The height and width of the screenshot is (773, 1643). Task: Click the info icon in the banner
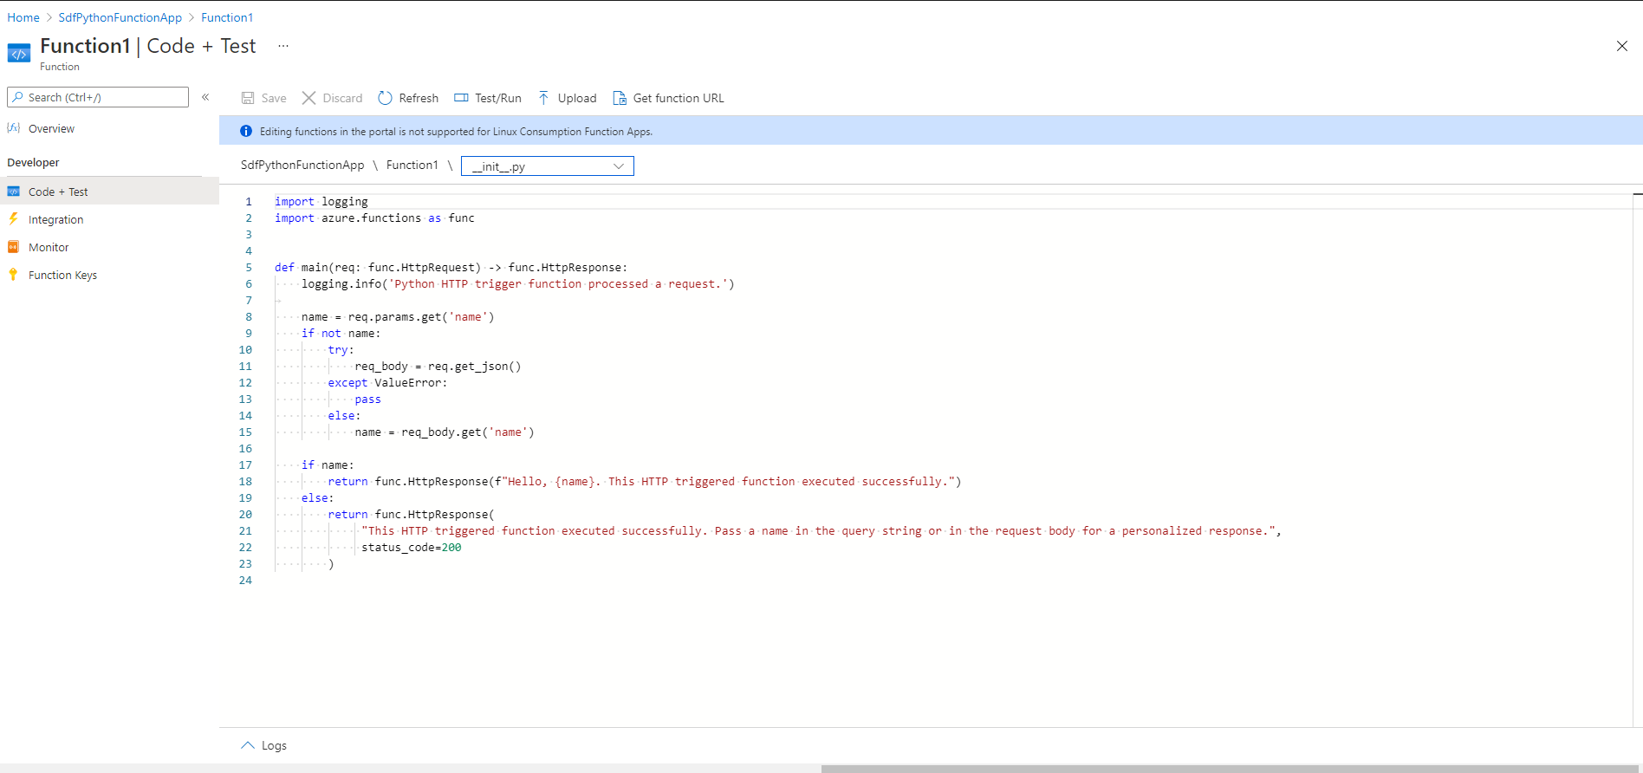coord(246,132)
